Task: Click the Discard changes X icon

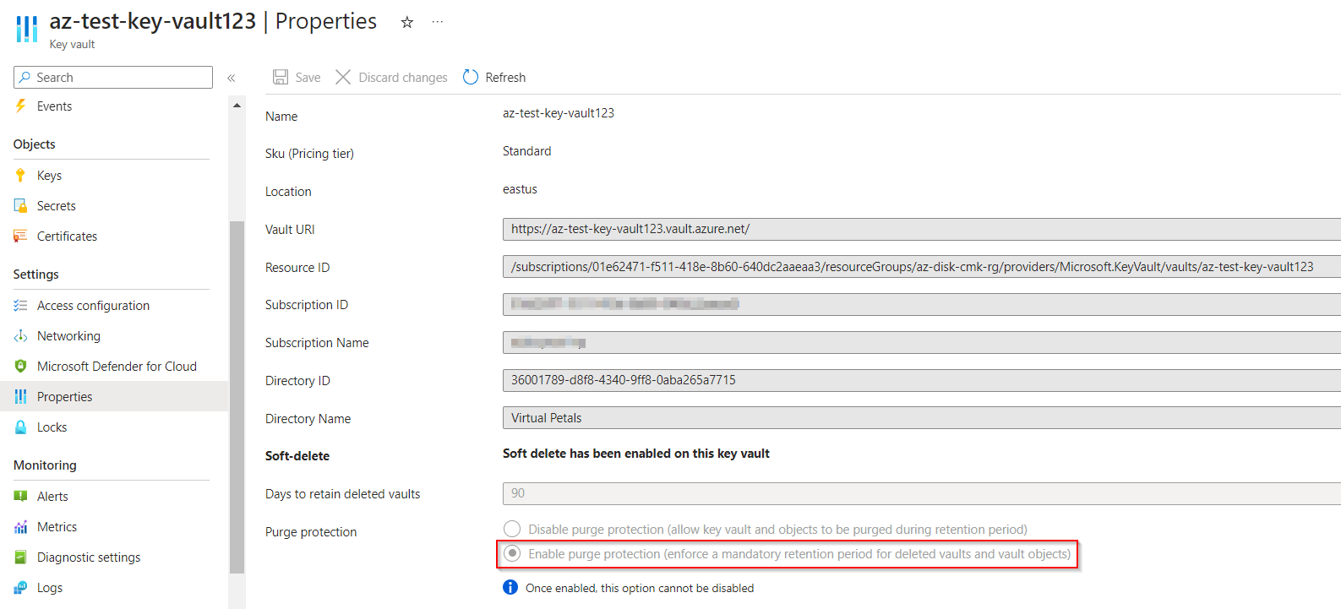Action: 343,77
